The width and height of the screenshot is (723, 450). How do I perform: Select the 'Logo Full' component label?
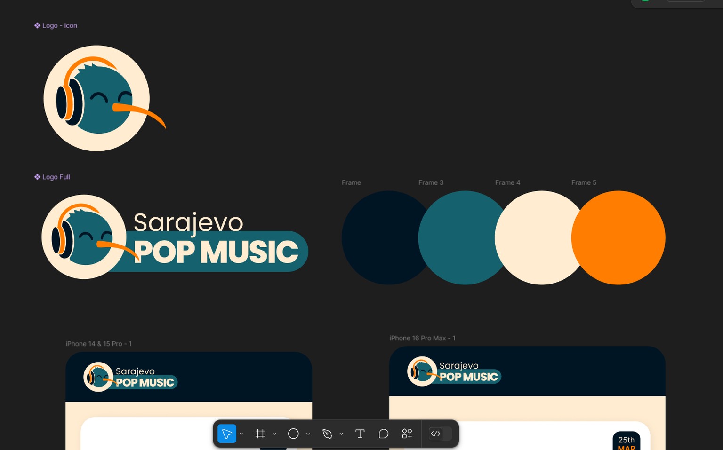[x=52, y=177]
